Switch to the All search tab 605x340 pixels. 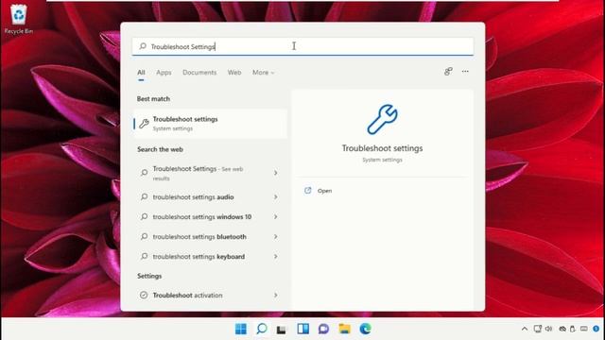pyautogui.click(x=141, y=73)
